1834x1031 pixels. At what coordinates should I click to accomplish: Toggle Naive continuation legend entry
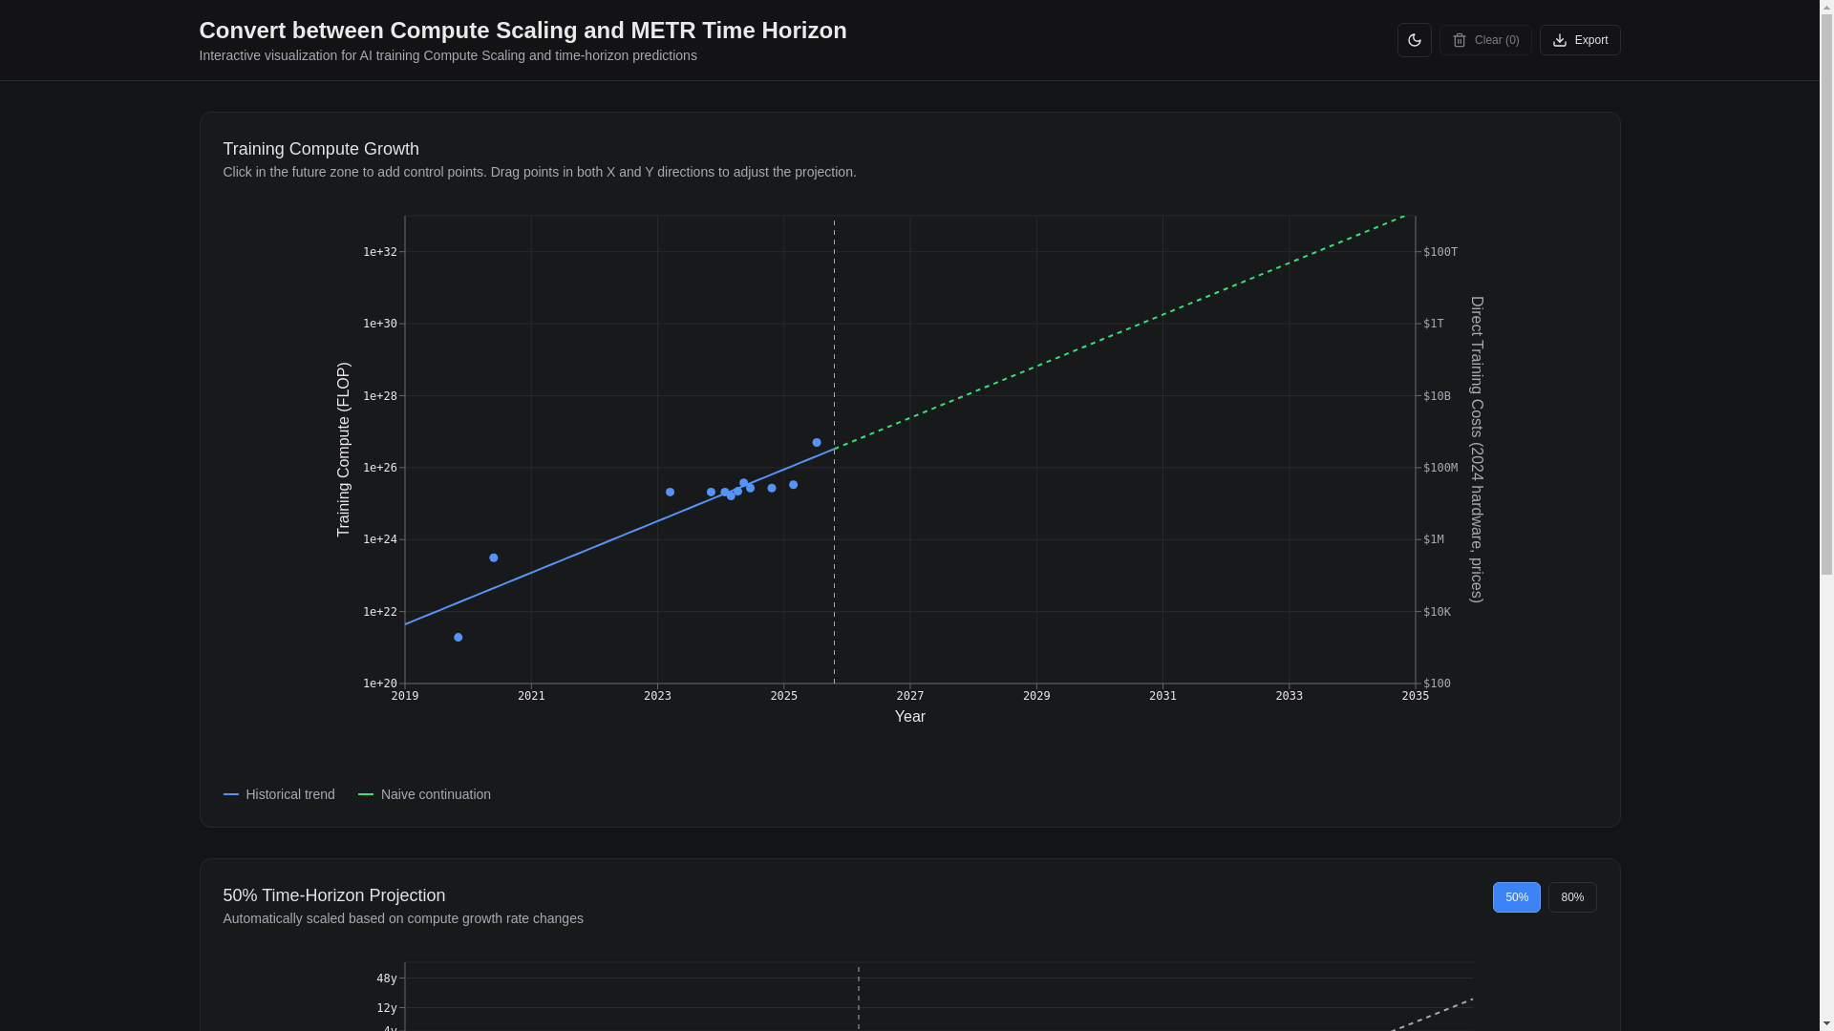[436, 794]
